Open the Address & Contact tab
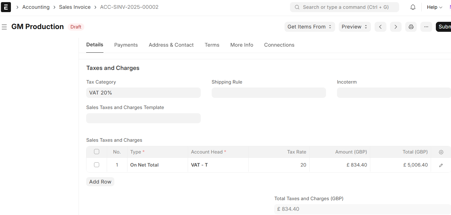Screen dimensions: 451x215 (x=171, y=45)
